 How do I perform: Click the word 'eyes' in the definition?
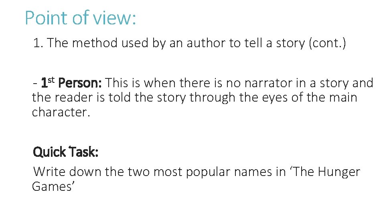point(275,98)
